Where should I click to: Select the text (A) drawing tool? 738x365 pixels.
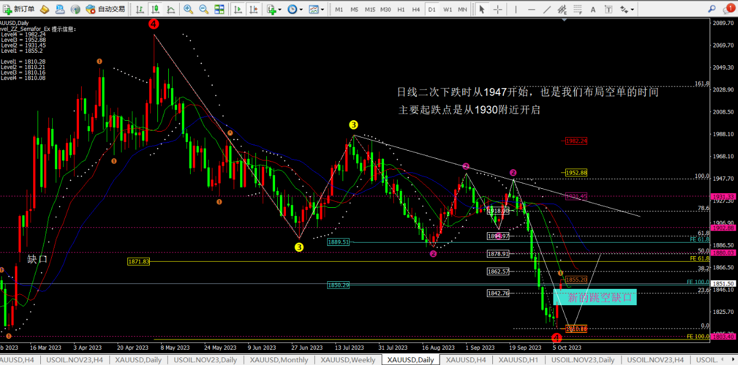(x=593, y=9)
